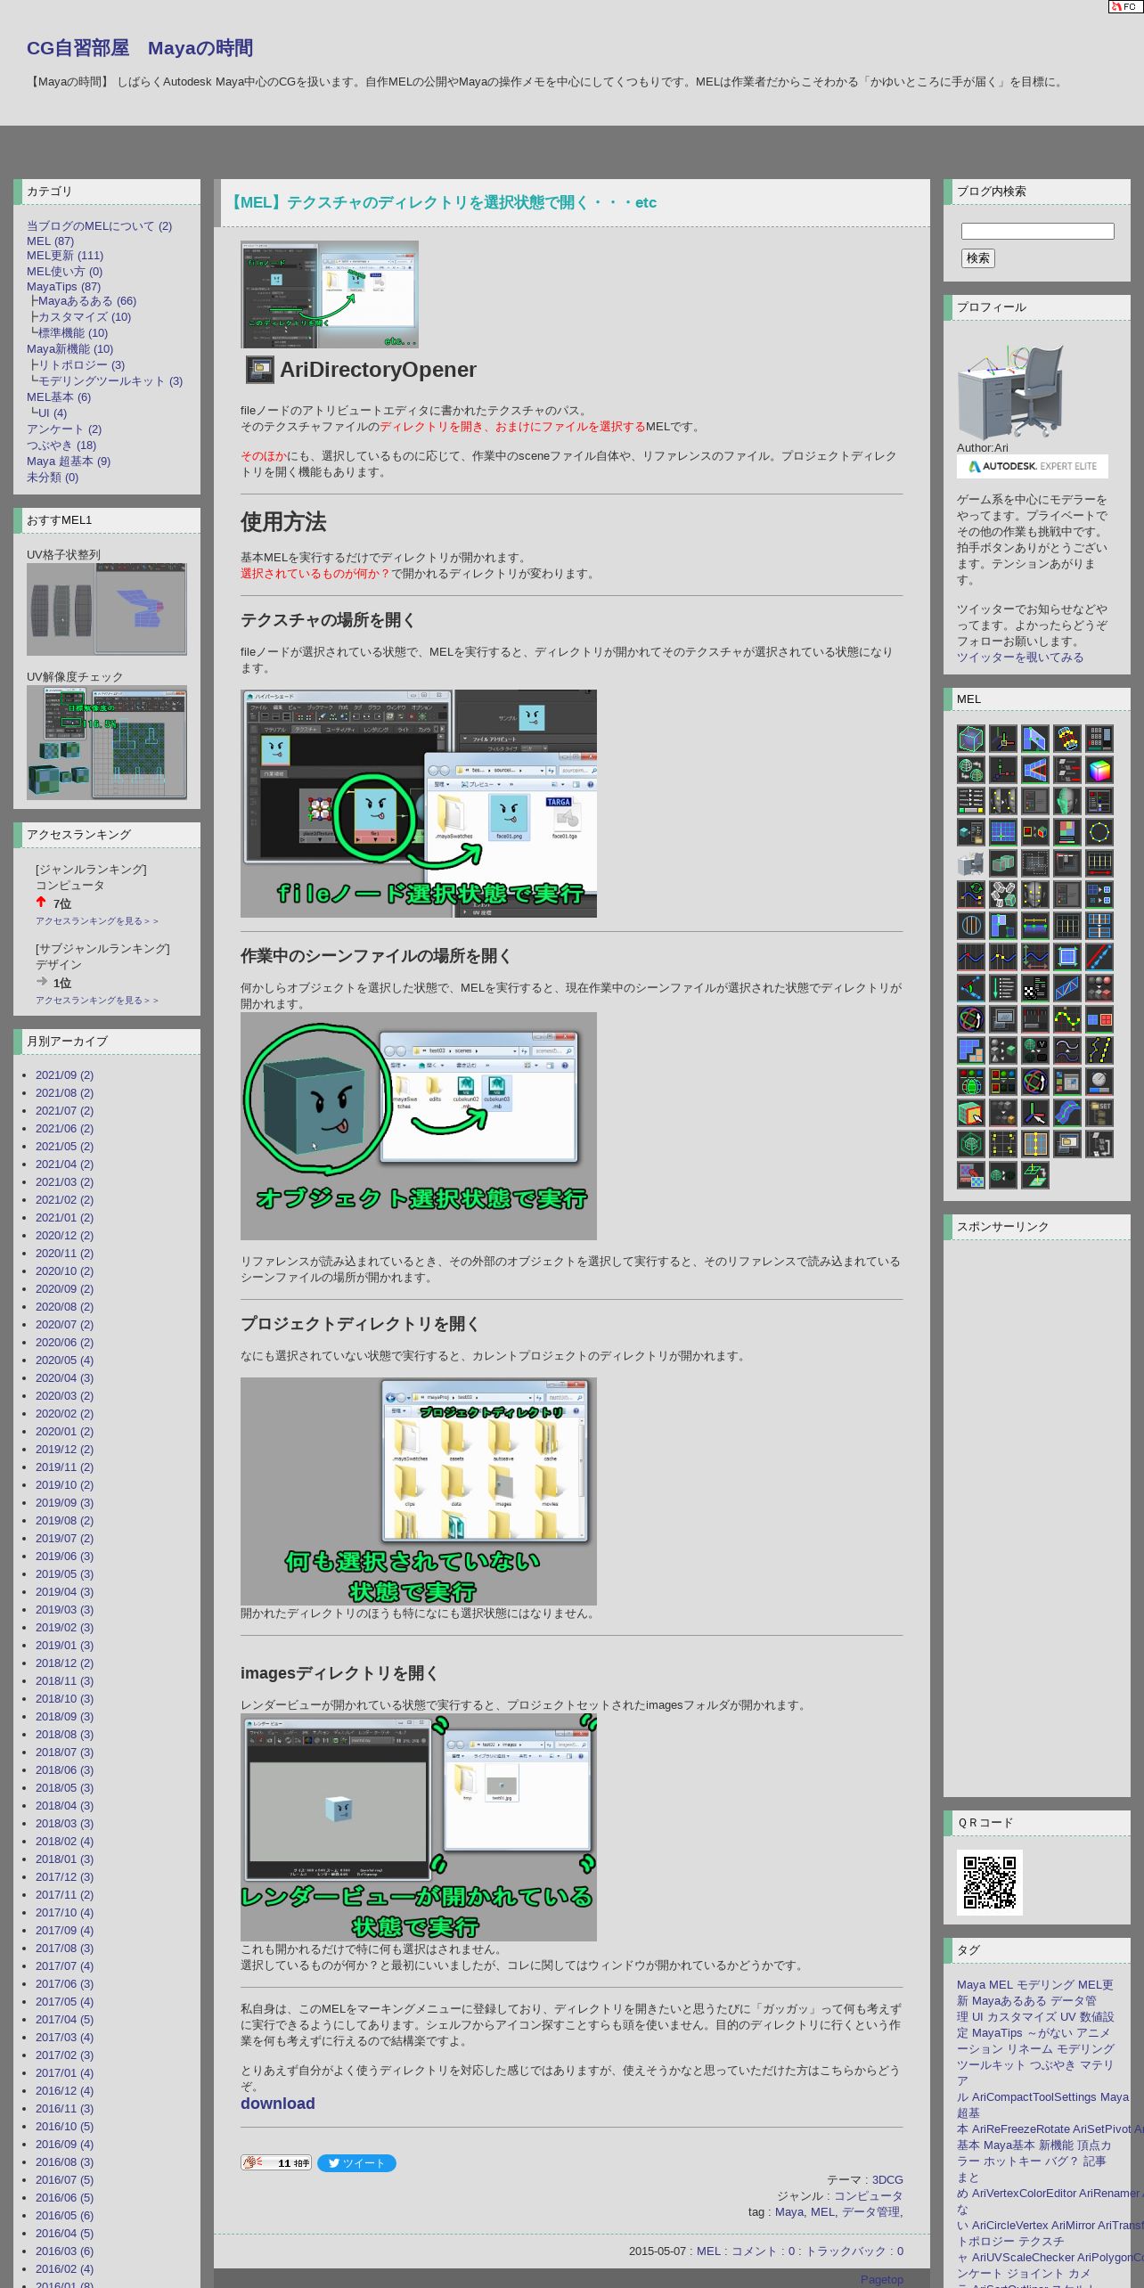Click the circle with vertical orange lines icon
The height and width of the screenshot is (2288, 1144).
[971, 926]
